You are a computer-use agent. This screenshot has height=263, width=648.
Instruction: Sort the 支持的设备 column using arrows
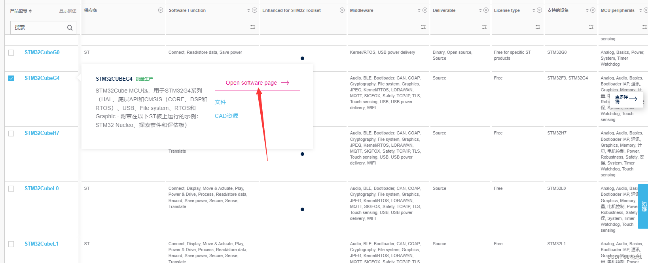[587, 10]
